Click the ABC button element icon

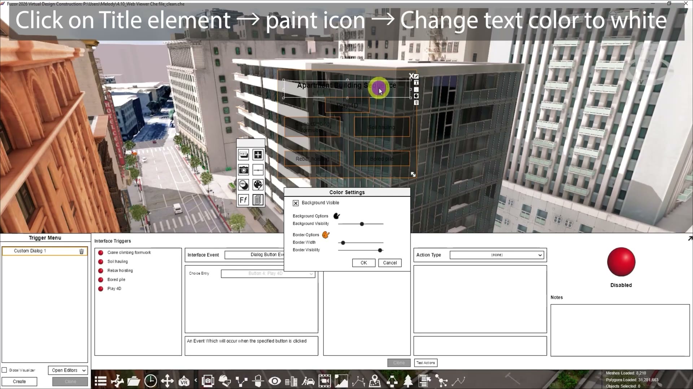click(244, 155)
